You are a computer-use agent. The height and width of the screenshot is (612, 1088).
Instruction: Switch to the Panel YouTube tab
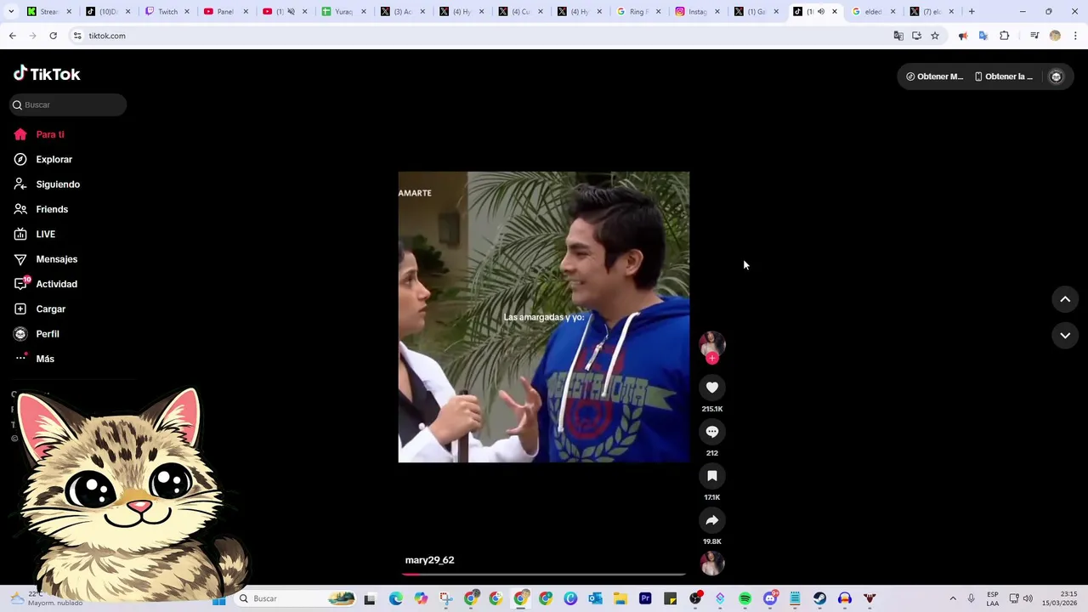(224, 12)
